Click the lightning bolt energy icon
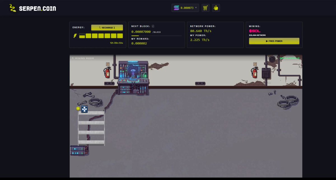 (x=75, y=36)
